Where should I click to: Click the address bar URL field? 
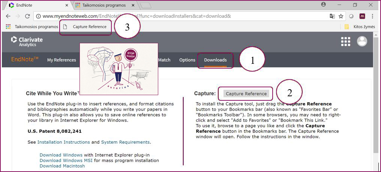[x=180, y=16]
